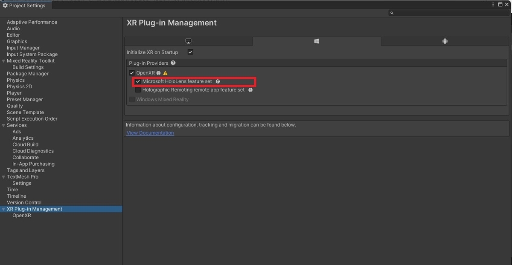This screenshot has height=265, width=512.
Task: Open the Android platform tab
Action: (x=445, y=41)
